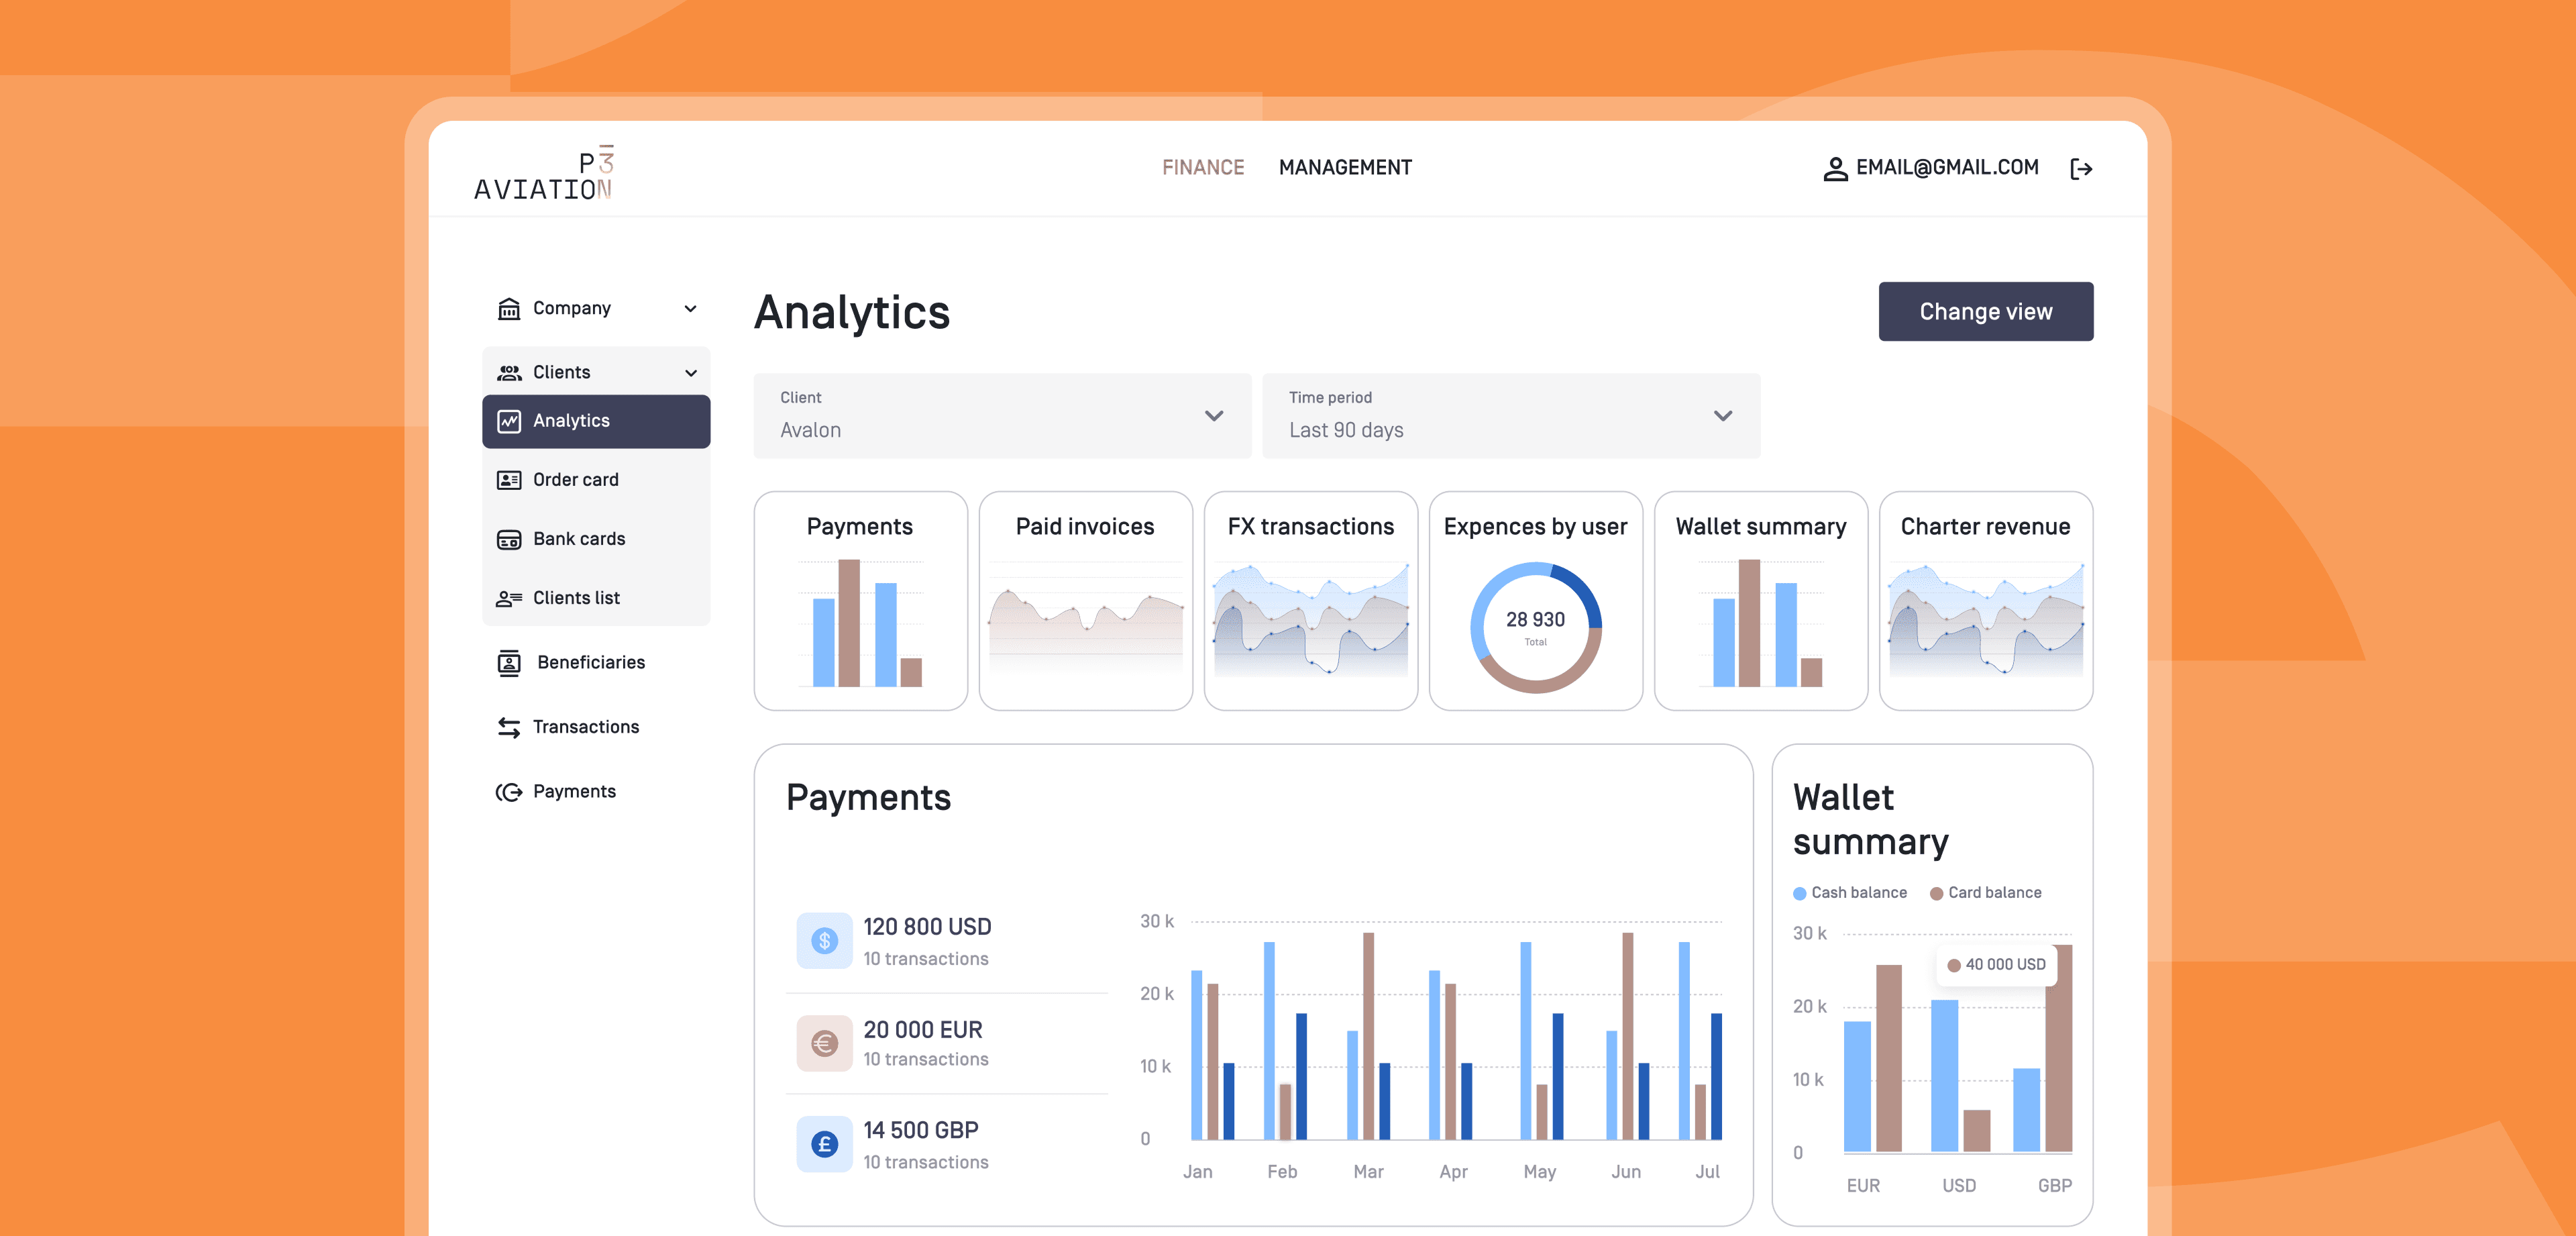
Task: Toggle Card balance legend item
Action: coord(1985,892)
